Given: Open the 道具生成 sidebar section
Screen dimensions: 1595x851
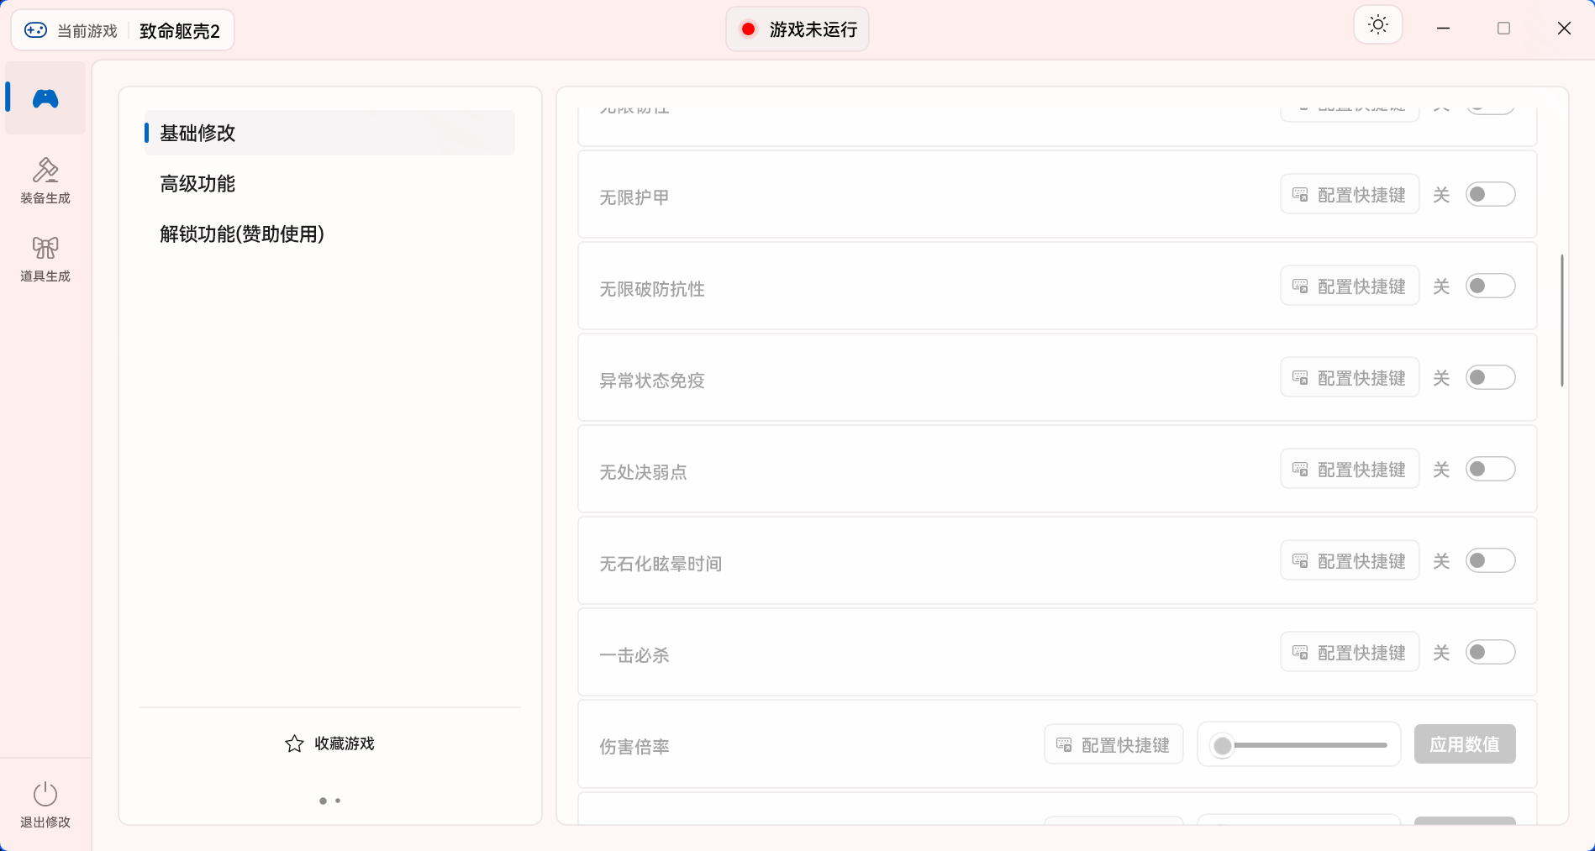Looking at the screenshot, I should pos(45,258).
